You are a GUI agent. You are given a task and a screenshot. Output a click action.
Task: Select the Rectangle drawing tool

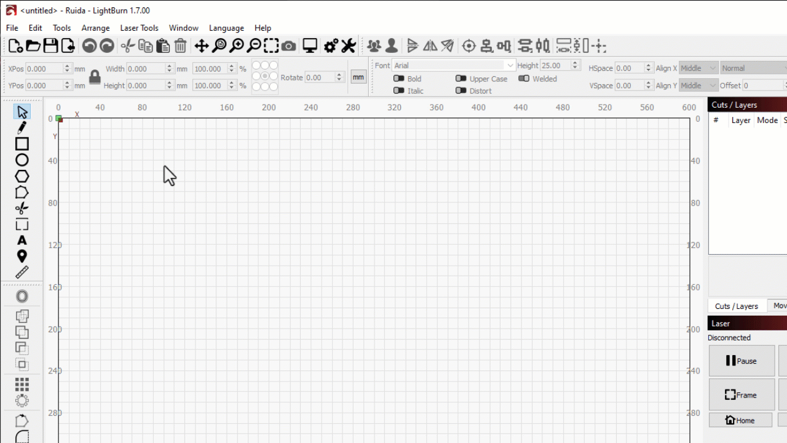pos(22,144)
